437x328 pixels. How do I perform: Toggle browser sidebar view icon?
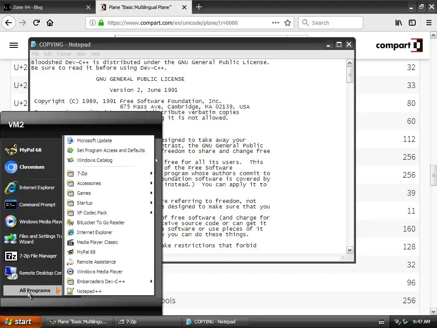(412, 23)
